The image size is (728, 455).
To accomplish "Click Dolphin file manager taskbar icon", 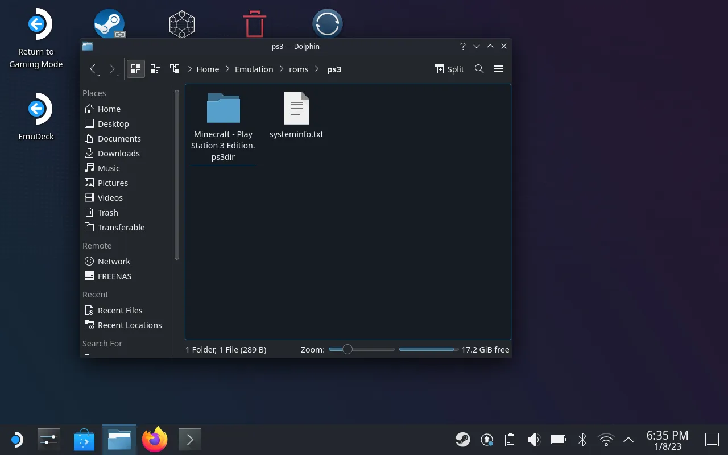I will coord(119,440).
